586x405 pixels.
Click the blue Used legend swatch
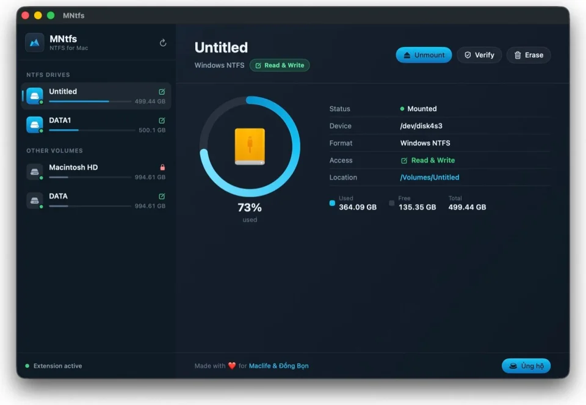332,203
